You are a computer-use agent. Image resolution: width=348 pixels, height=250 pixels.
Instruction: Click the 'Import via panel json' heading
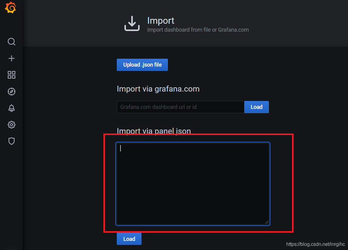(x=154, y=131)
